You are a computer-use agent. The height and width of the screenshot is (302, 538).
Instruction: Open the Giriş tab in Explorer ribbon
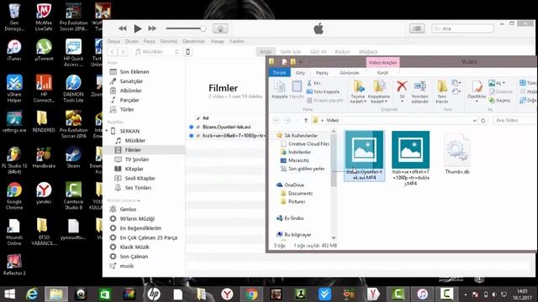(300, 73)
